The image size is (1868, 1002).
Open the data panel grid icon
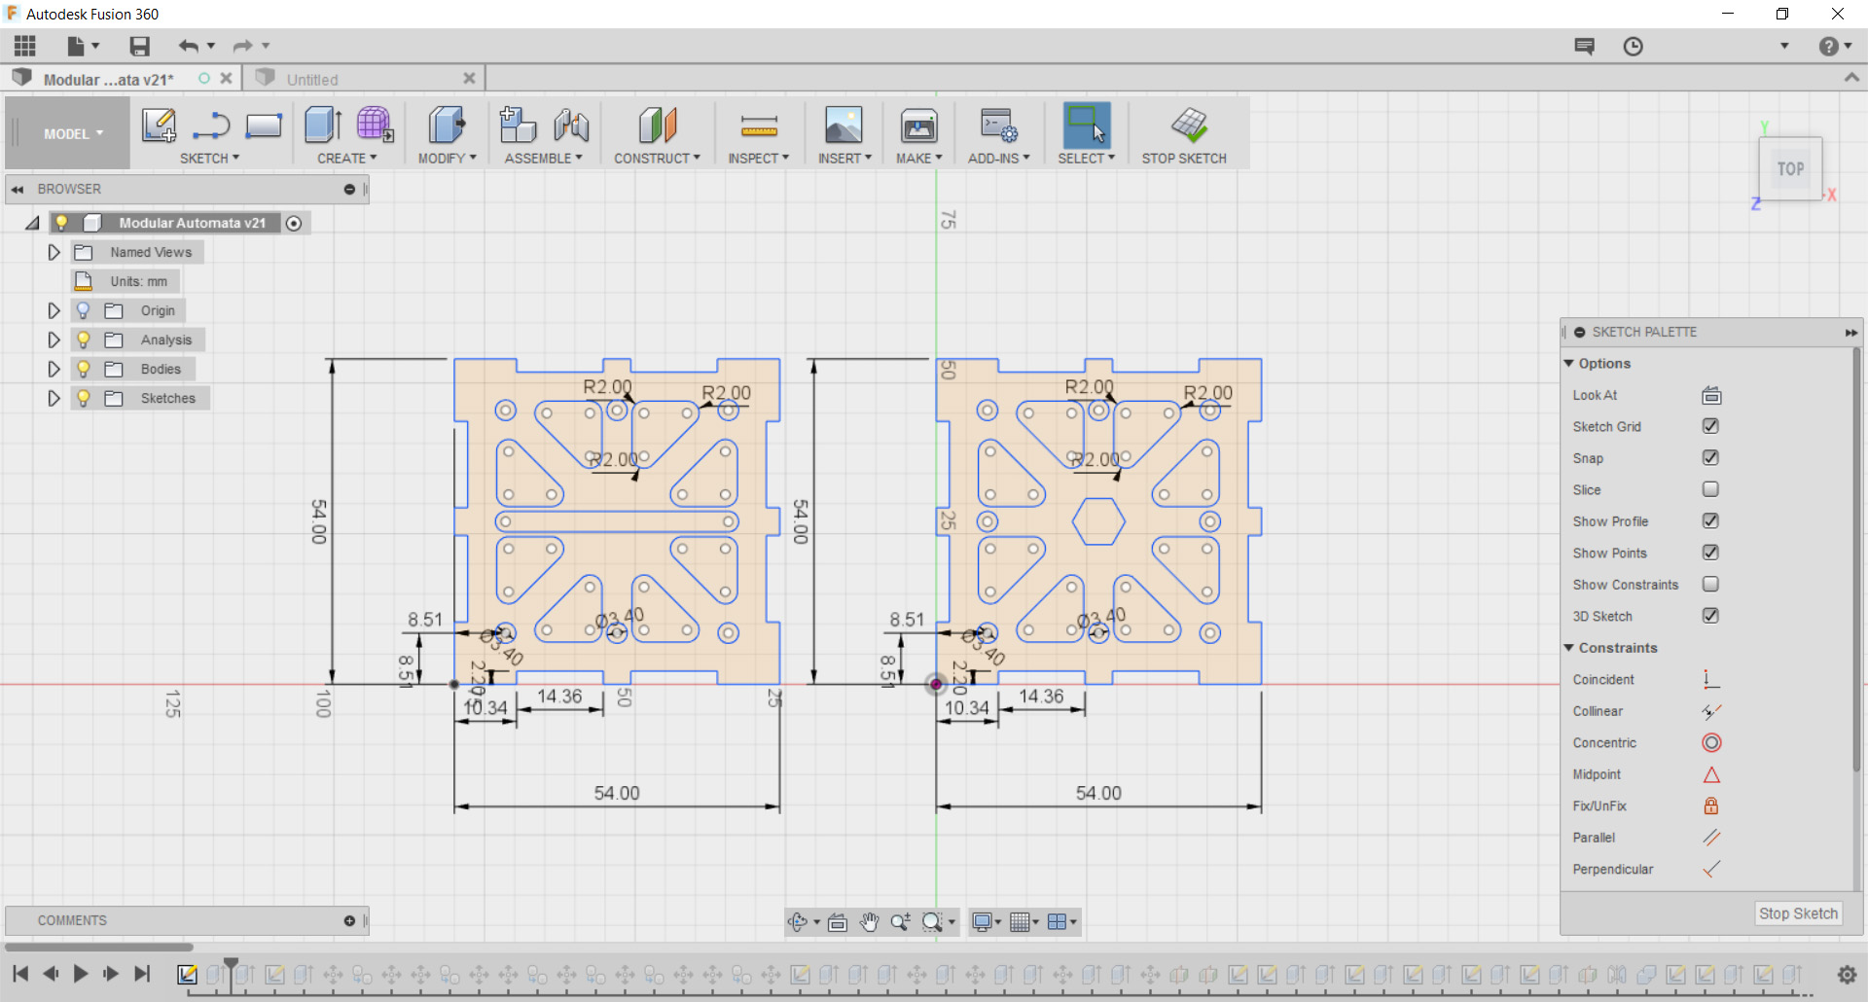[x=25, y=46]
